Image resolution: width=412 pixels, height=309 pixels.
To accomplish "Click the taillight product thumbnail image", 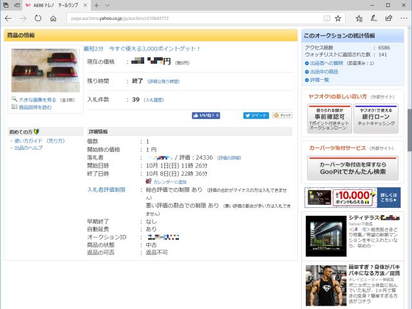I will click(x=45, y=70).
